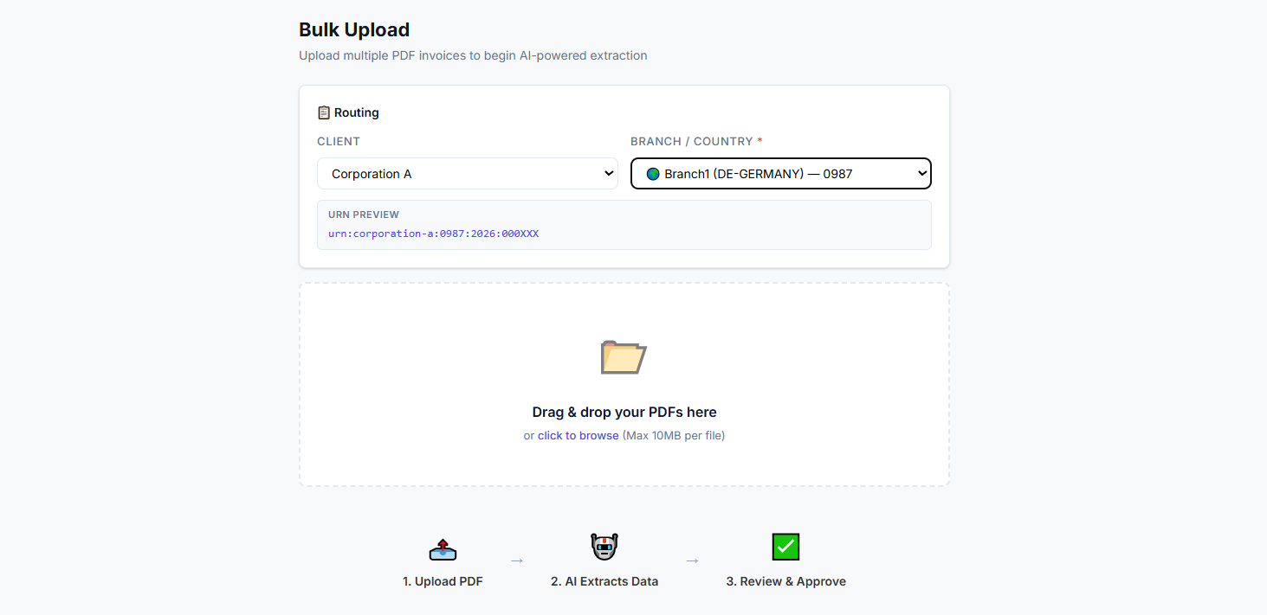Click the upload multiple PDF invoices subtitle
This screenshot has height=615, width=1267.
pyautogui.click(x=473, y=56)
